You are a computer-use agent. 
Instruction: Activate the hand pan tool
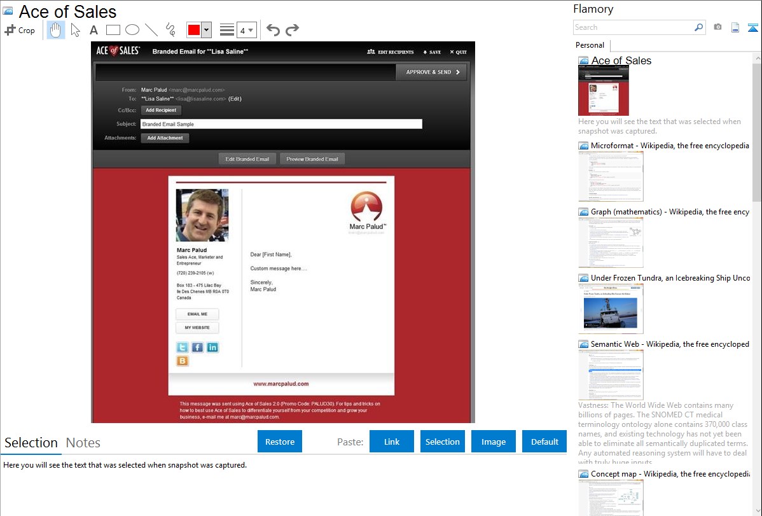coord(55,30)
